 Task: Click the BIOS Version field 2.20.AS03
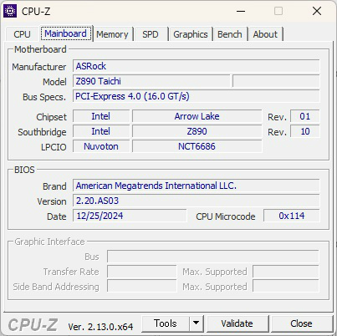(197, 201)
